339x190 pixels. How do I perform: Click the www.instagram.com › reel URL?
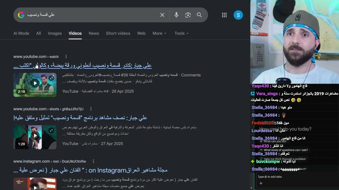50,161
